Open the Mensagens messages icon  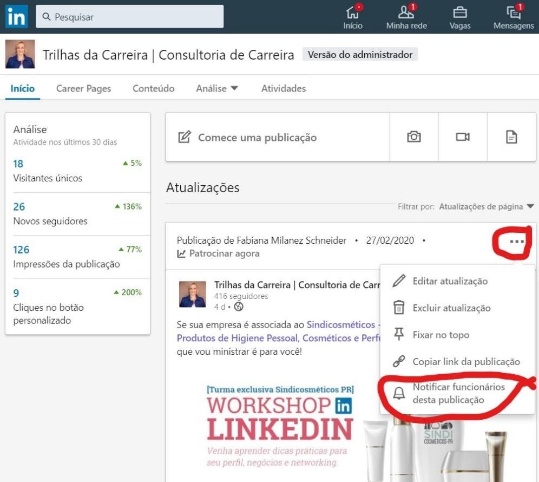pos(514,16)
